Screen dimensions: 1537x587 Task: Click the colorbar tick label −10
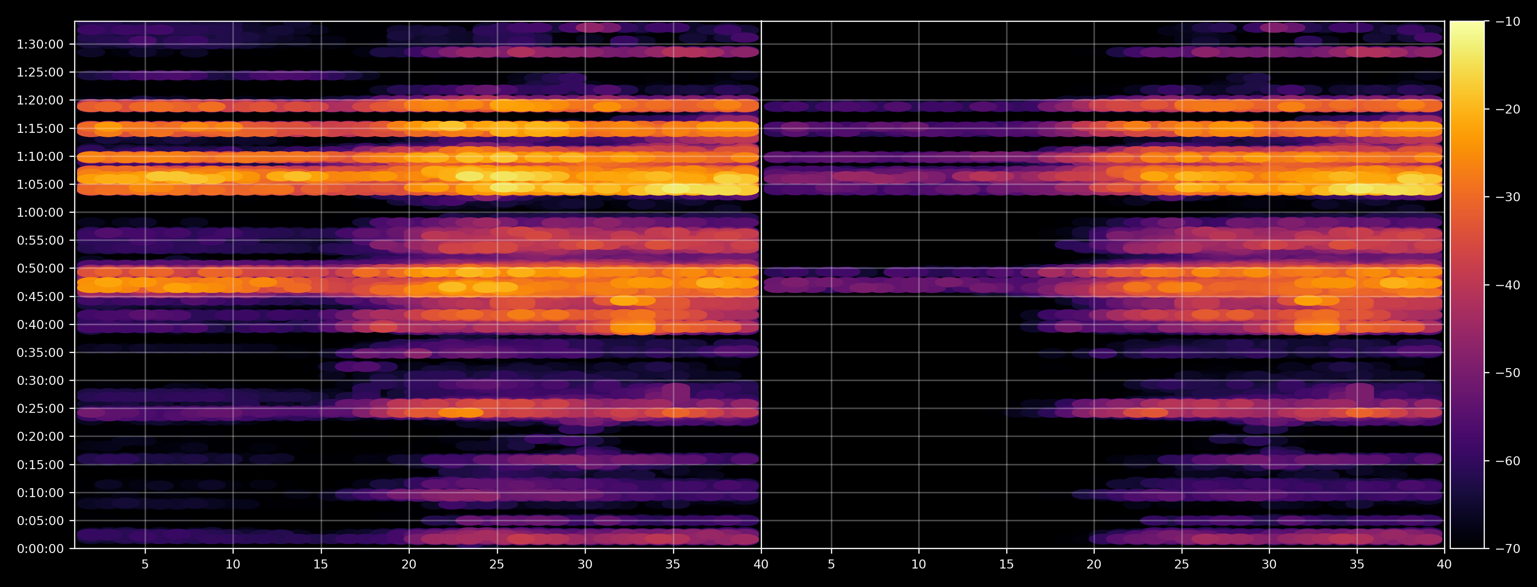(x=1508, y=22)
